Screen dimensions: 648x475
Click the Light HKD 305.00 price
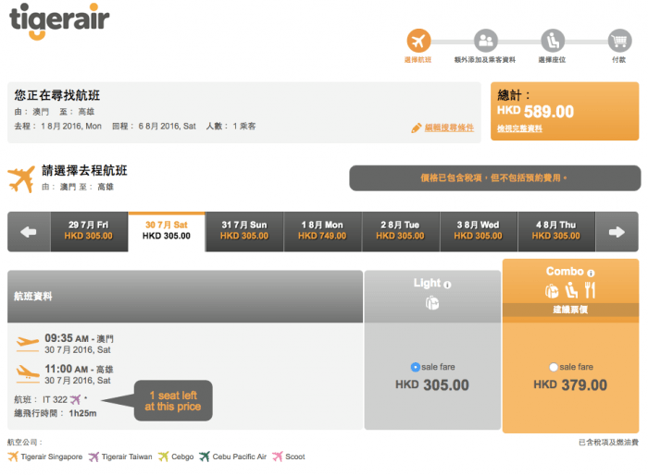point(432,385)
